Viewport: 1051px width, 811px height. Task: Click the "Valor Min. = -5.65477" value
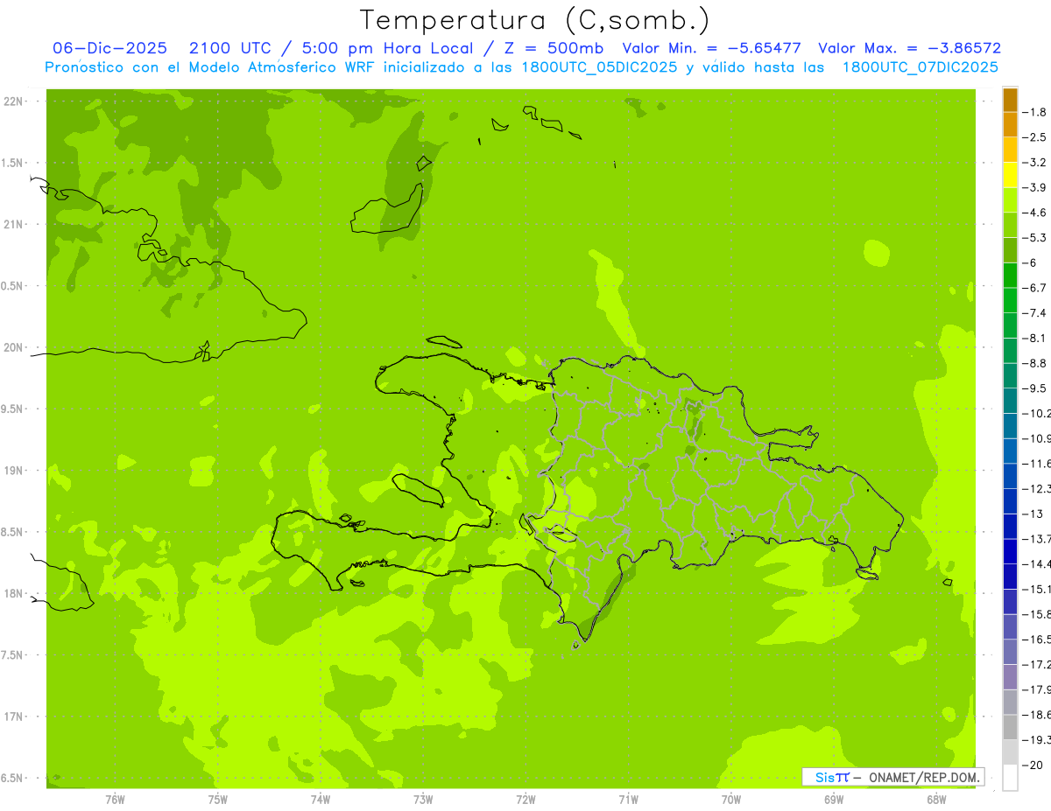[x=711, y=48]
